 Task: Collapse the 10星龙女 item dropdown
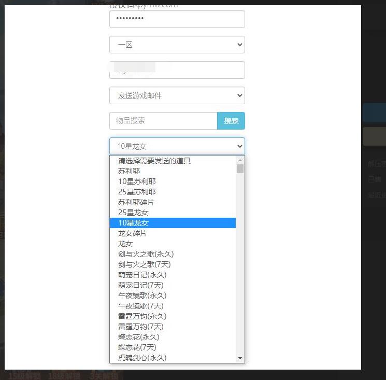177,146
